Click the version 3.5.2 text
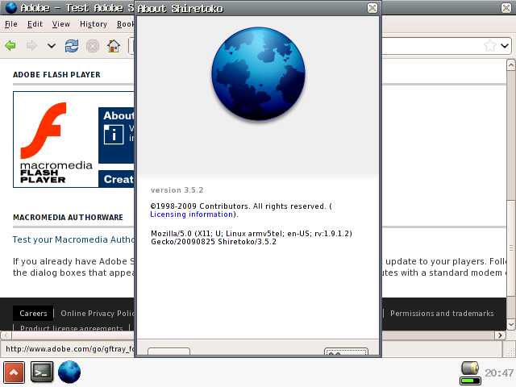The image size is (516, 387). tap(177, 190)
